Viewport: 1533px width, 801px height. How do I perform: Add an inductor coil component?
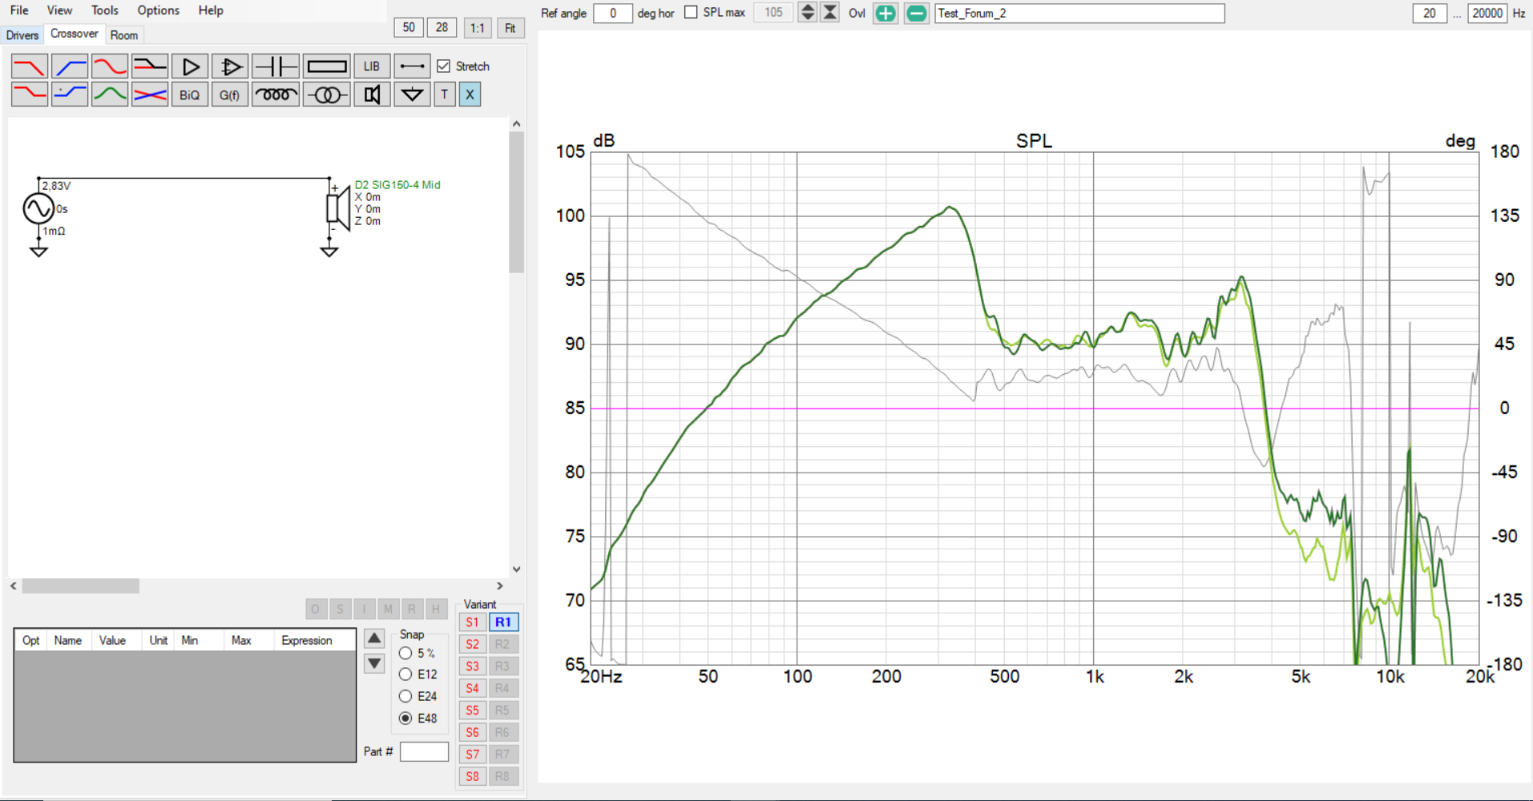tap(276, 95)
